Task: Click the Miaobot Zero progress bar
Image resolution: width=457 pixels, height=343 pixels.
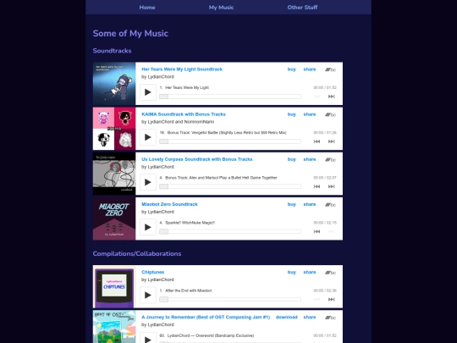Action: 230,231
